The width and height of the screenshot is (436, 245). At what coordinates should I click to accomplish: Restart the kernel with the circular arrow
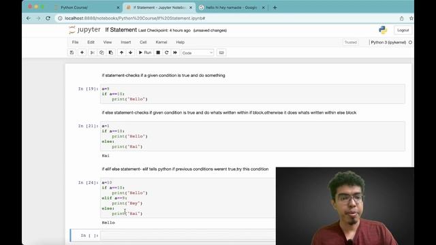coord(166,52)
